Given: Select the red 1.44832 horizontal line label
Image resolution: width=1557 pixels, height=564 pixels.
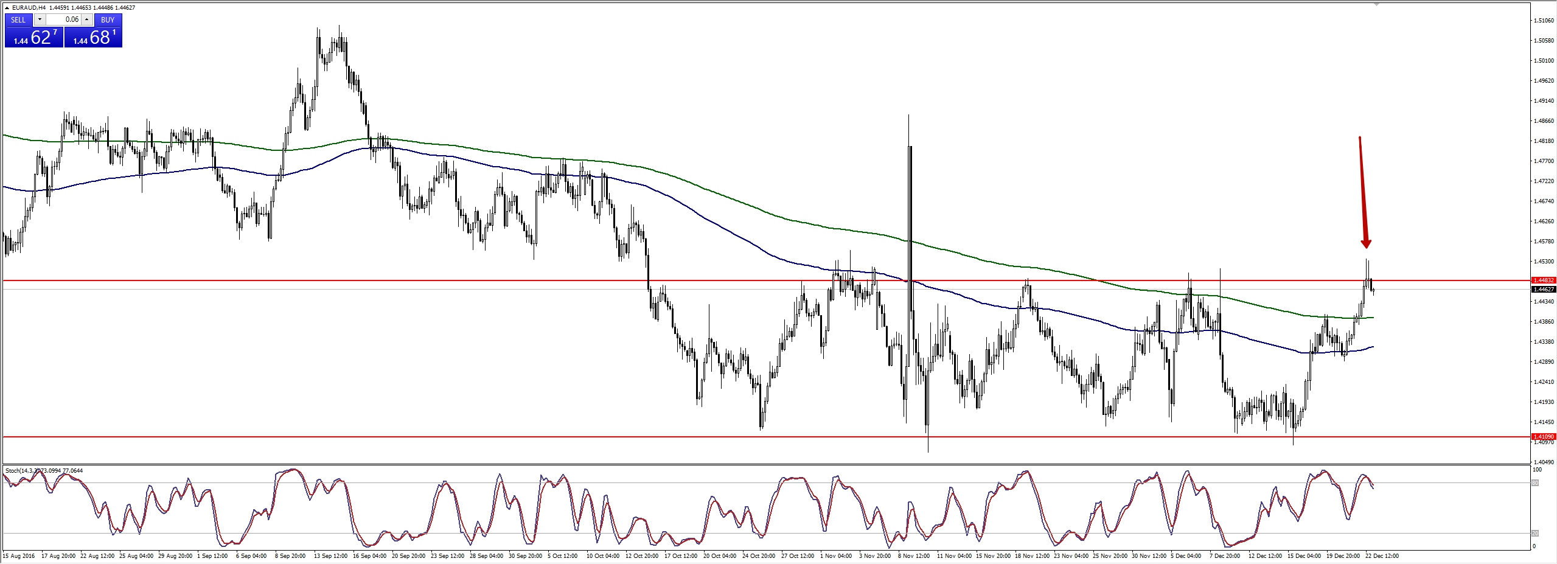Looking at the screenshot, I should point(1544,280).
